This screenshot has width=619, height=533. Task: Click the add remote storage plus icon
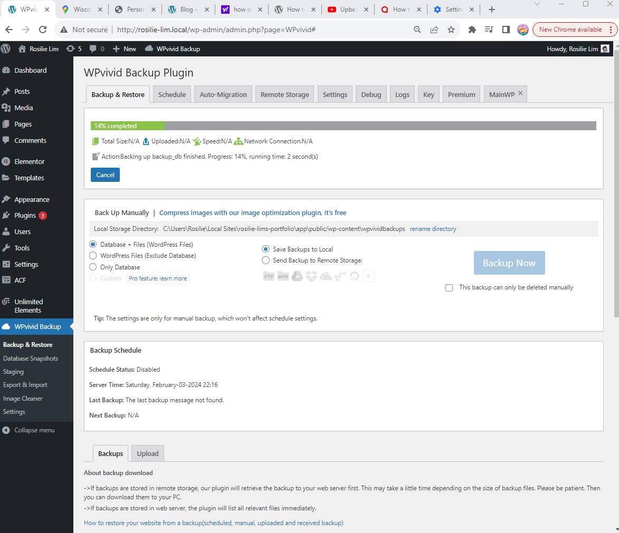pyautogui.click(x=368, y=276)
